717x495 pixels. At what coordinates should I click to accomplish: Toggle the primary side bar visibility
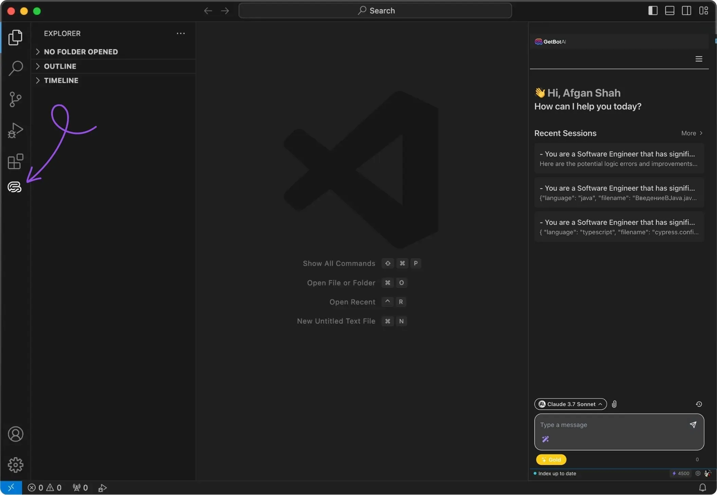tap(652, 11)
